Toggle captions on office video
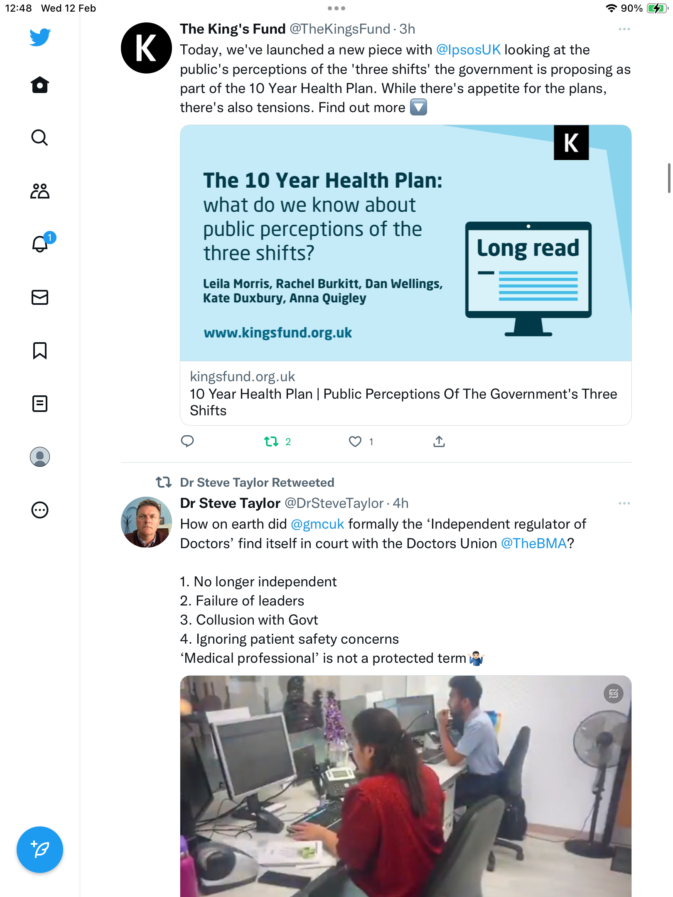 (x=613, y=694)
